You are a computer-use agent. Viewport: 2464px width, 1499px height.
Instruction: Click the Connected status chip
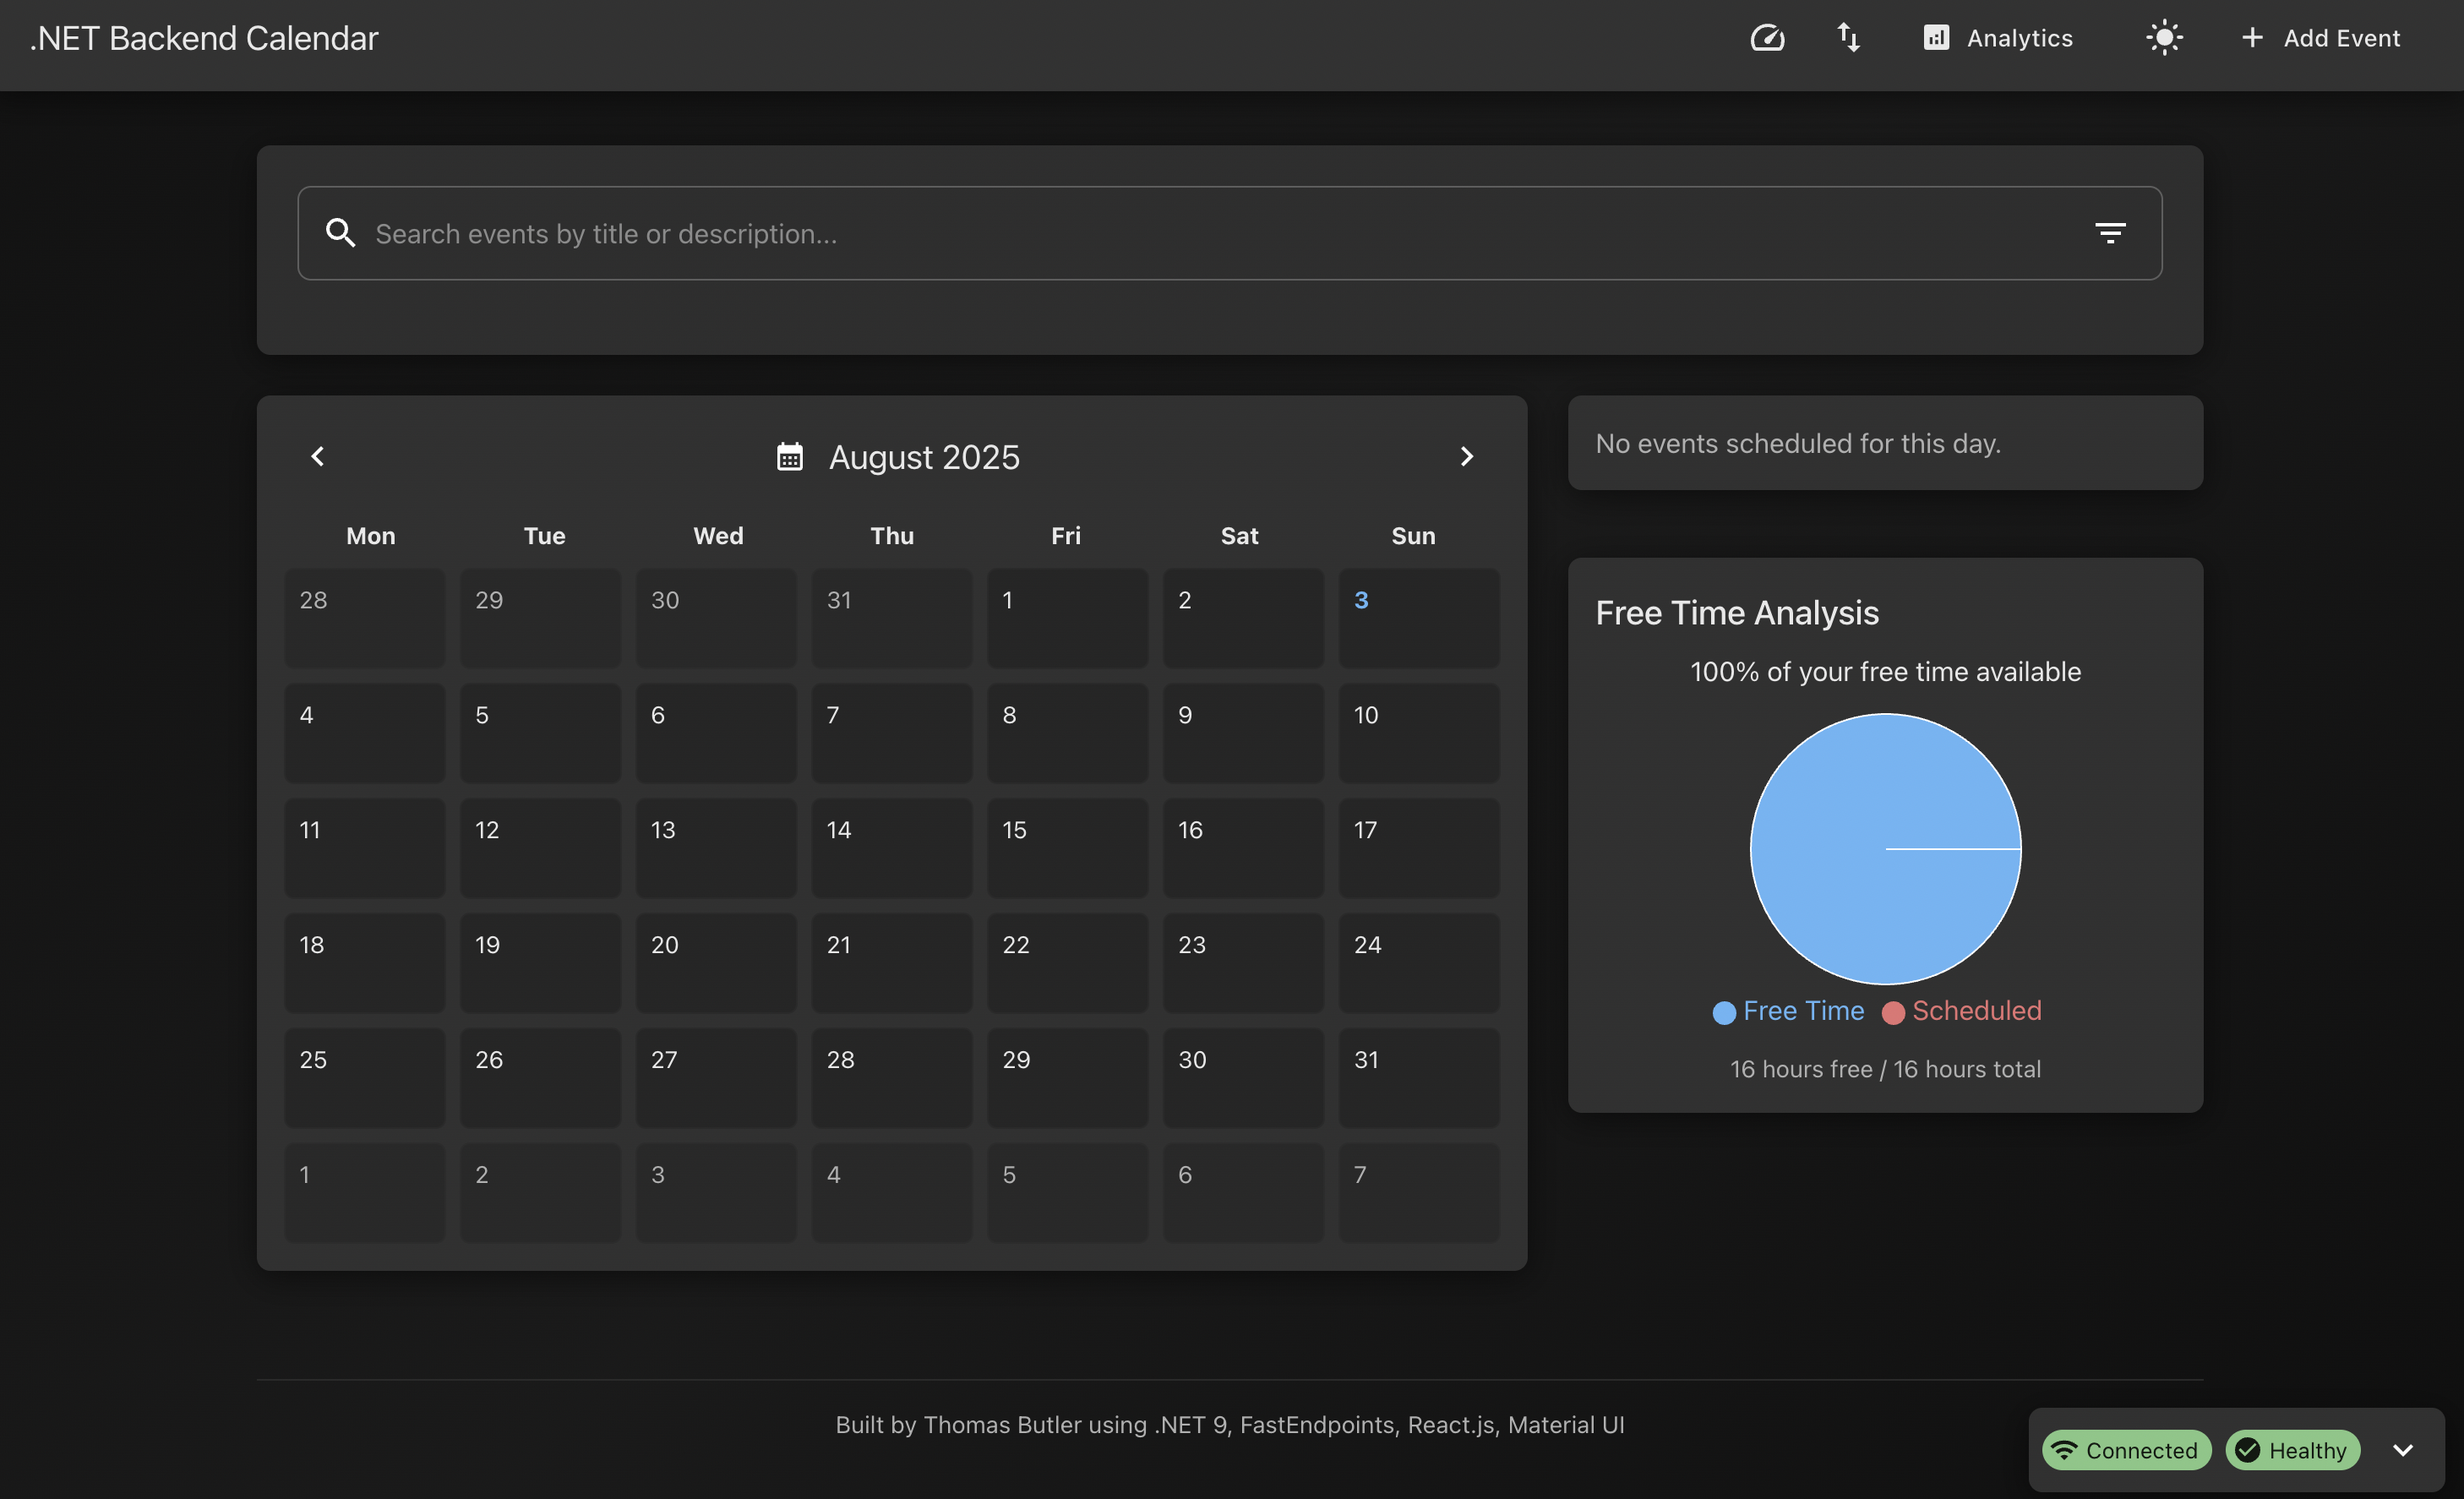pyautogui.click(x=2126, y=1450)
